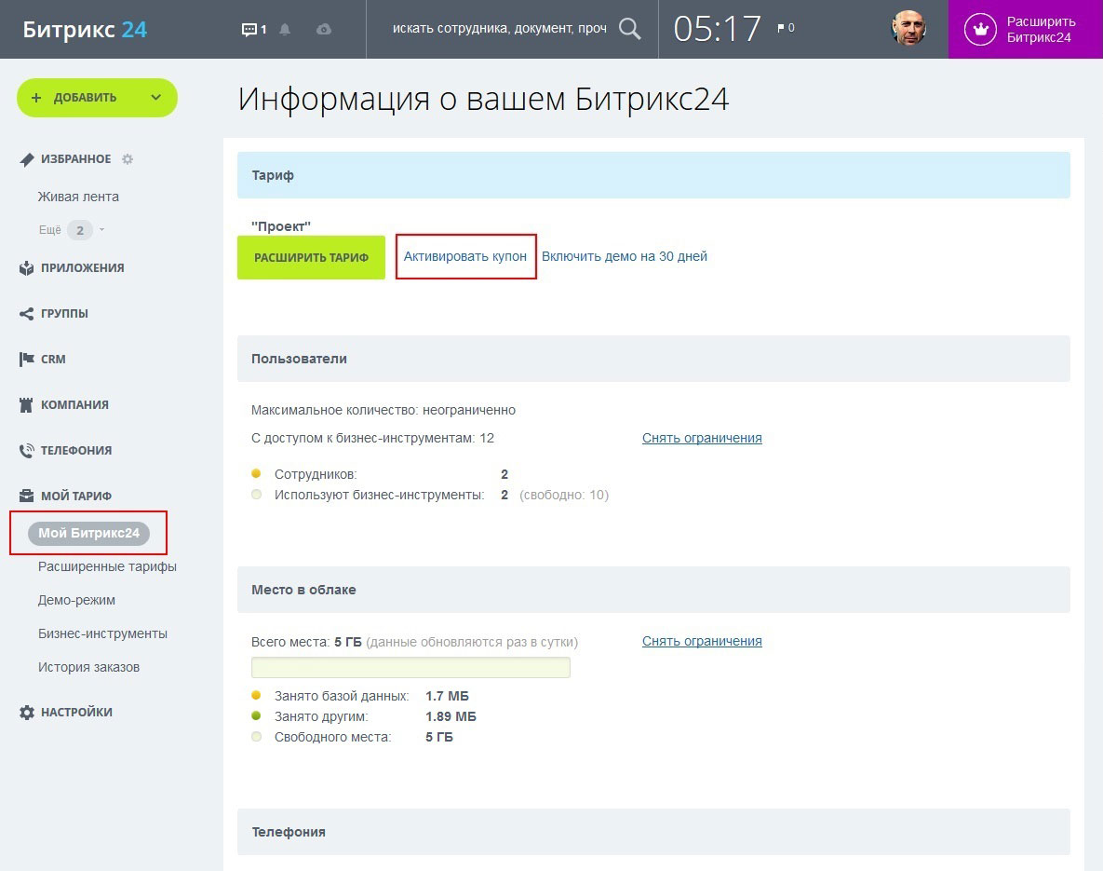Click the Место в облаке section header

pyautogui.click(x=653, y=590)
